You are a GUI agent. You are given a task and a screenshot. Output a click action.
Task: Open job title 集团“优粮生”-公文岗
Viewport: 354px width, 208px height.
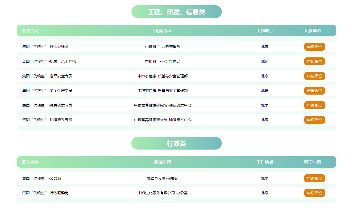click(x=42, y=178)
